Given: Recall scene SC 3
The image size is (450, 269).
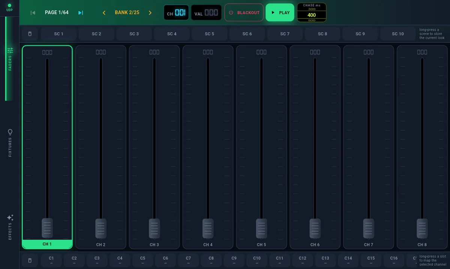Looking at the screenshot, I should coord(134,34).
